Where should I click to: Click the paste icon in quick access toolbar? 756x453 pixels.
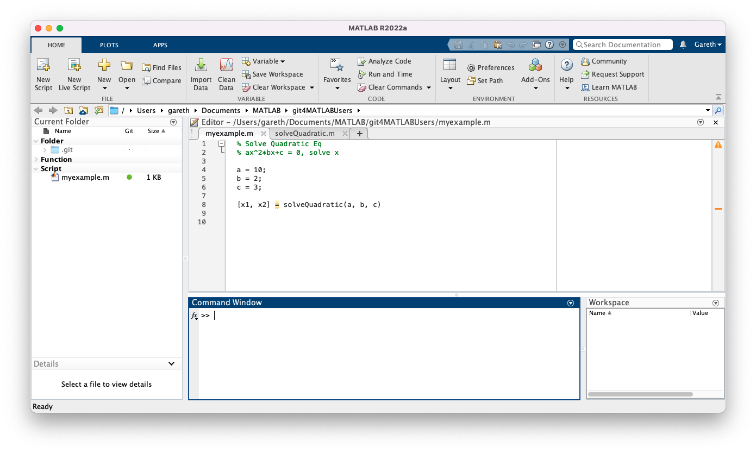[497, 45]
